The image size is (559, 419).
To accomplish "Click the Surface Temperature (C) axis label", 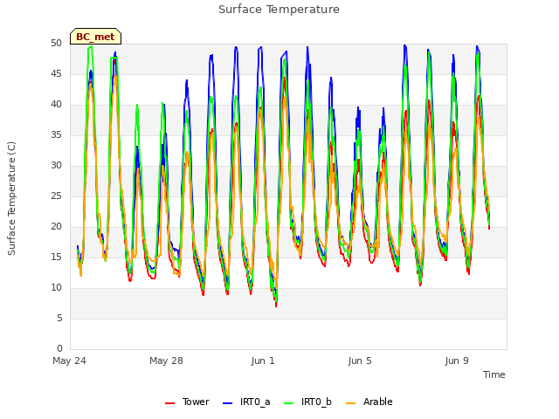I will (x=11, y=198).
